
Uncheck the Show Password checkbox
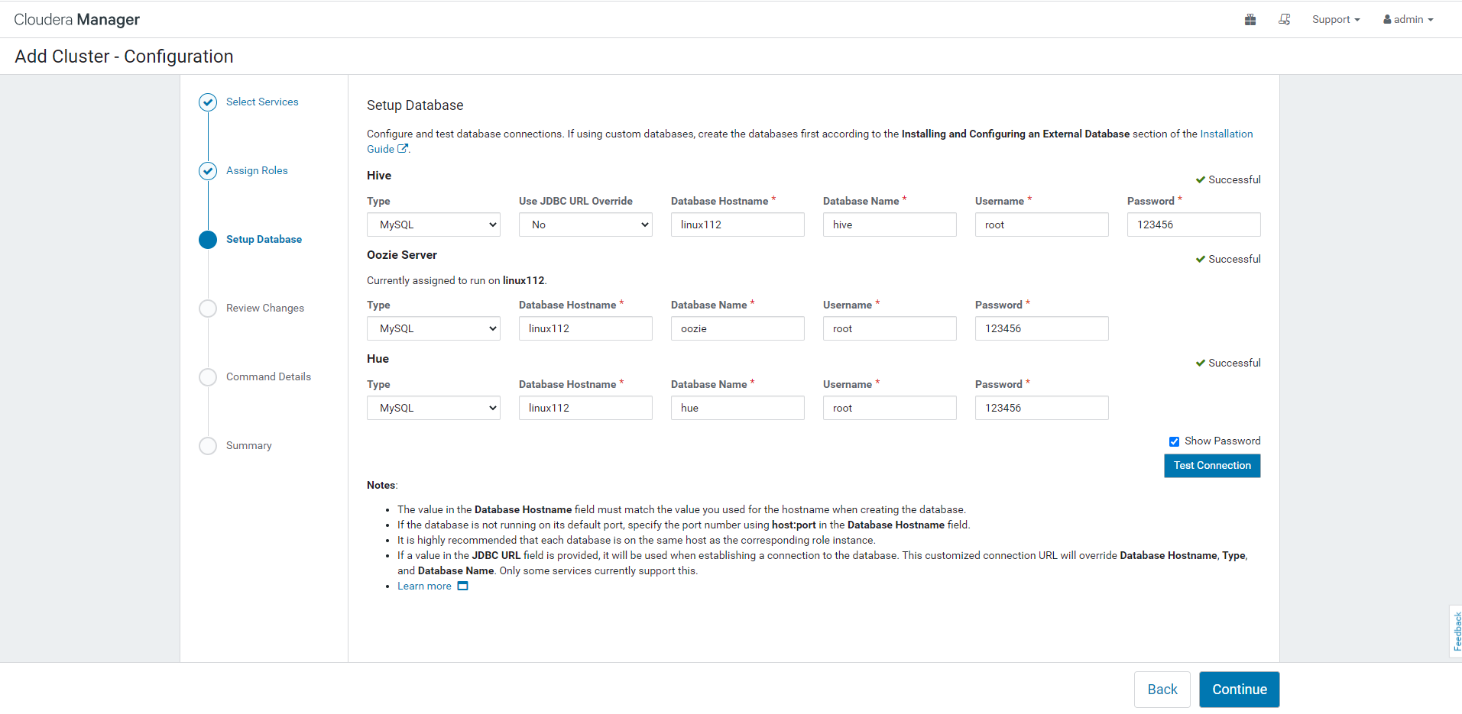(x=1174, y=441)
